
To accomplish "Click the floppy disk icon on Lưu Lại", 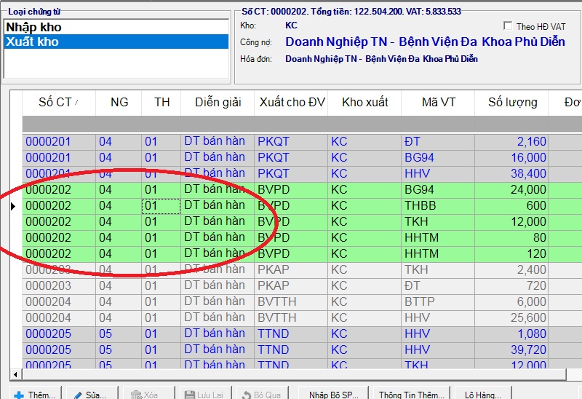I will 190,395.
